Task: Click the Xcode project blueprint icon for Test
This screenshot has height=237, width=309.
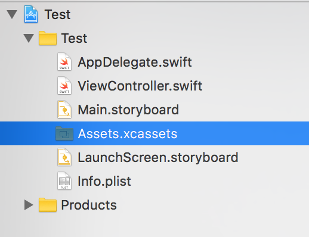Action: [x=31, y=14]
